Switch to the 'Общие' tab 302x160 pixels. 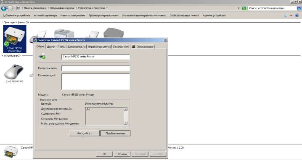tap(40, 46)
